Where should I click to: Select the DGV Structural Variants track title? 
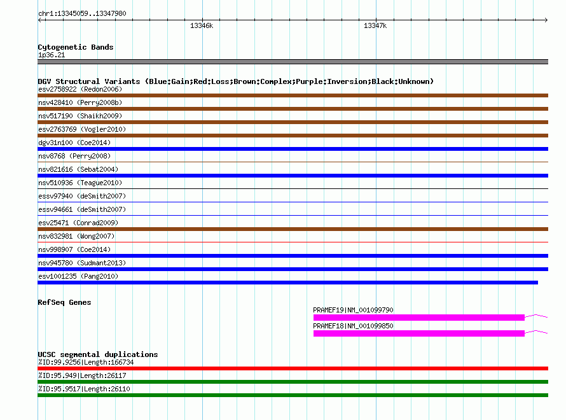tap(236, 81)
